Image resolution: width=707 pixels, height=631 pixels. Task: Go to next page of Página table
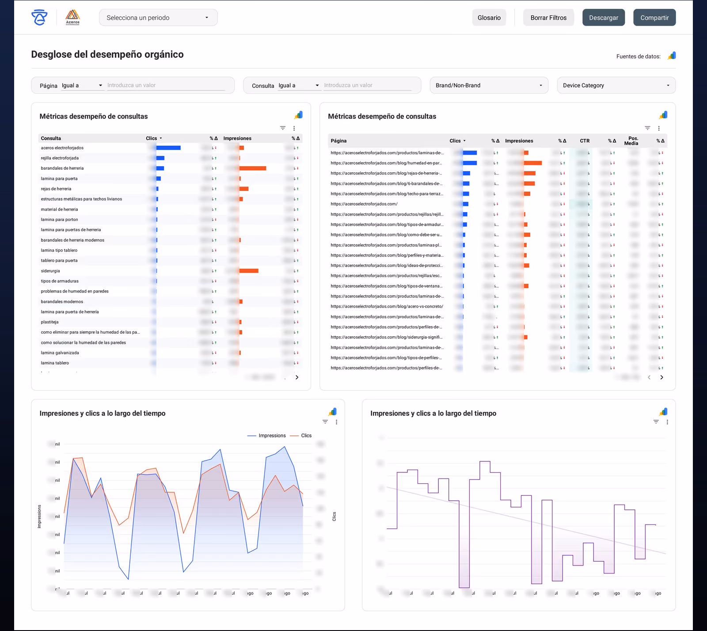(x=661, y=377)
